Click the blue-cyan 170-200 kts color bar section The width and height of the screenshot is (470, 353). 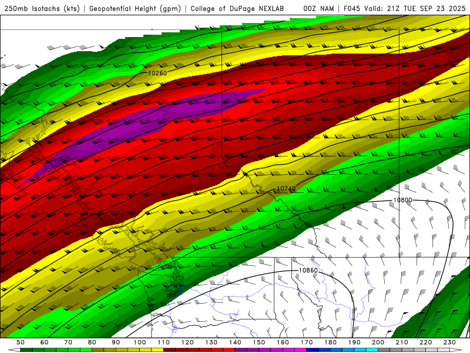pyautogui.click(x=342, y=350)
